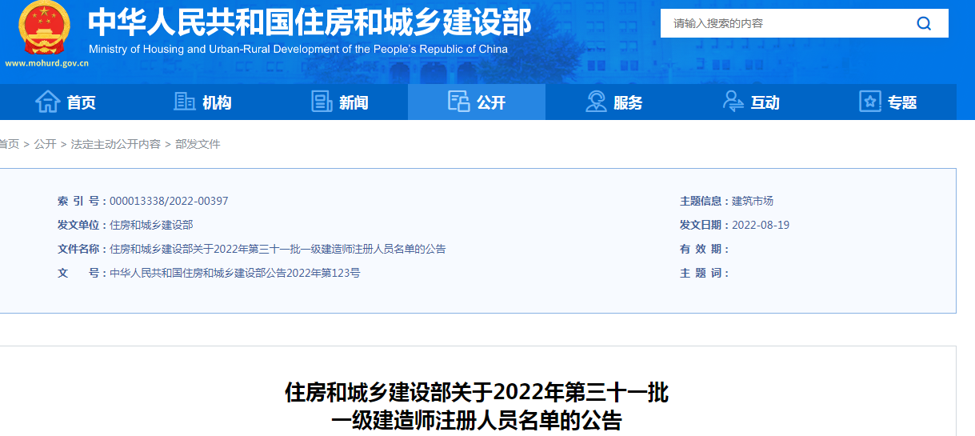Click the 主题信息 label

click(704, 202)
